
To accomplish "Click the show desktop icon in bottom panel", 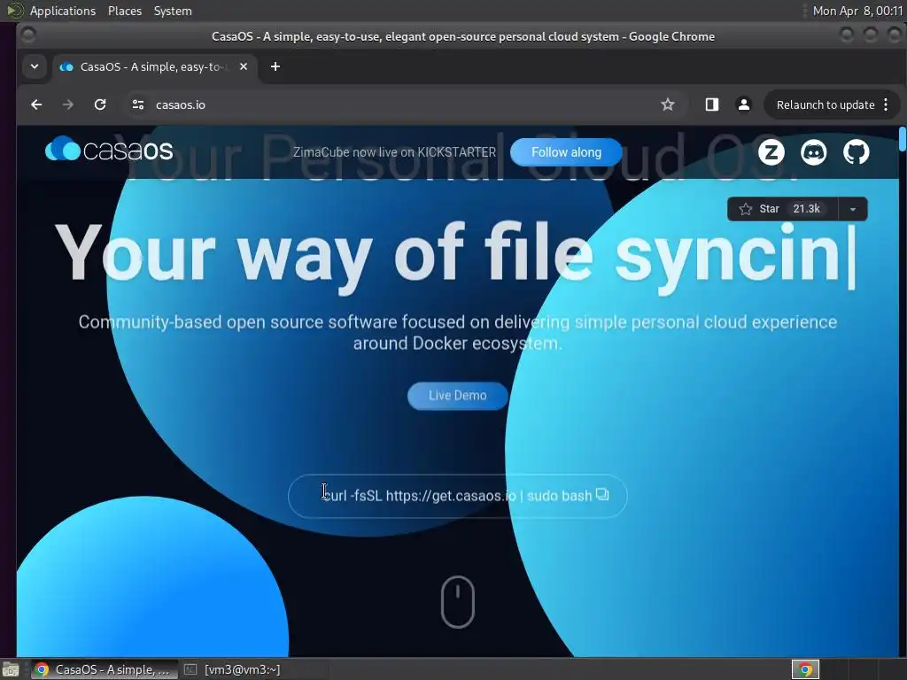I will click(11, 669).
